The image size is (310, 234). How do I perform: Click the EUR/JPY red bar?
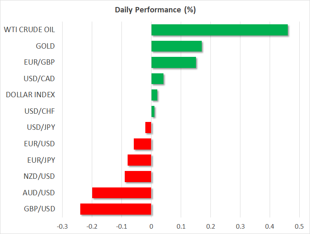click(x=140, y=160)
